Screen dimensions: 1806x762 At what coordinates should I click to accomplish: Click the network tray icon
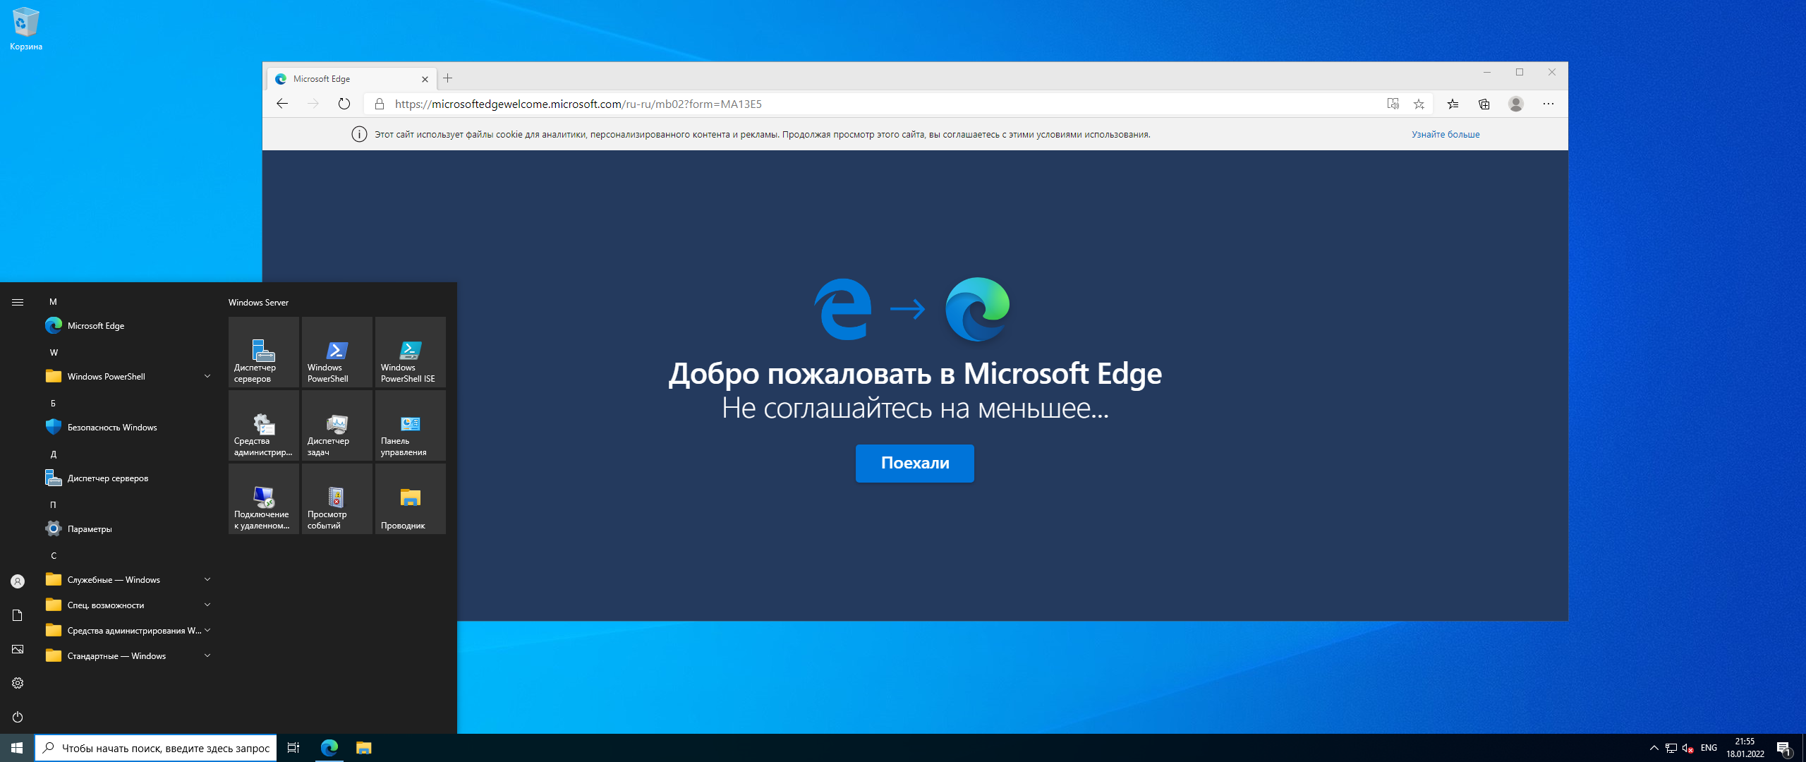point(1671,748)
